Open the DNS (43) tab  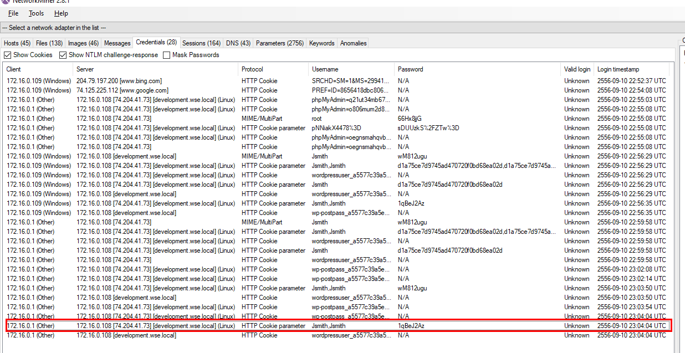pyautogui.click(x=238, y=43)
